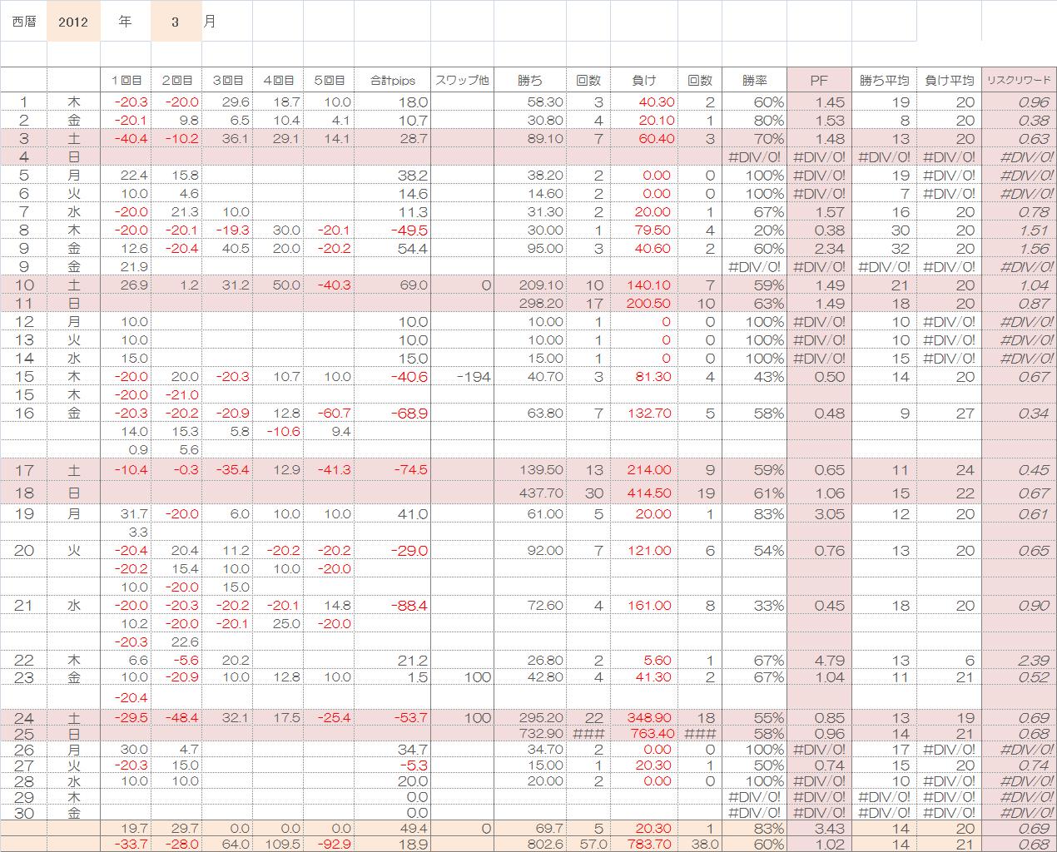Select the 298.20 cell
The width and height of the screenshot is (1057, 852).
530,303
